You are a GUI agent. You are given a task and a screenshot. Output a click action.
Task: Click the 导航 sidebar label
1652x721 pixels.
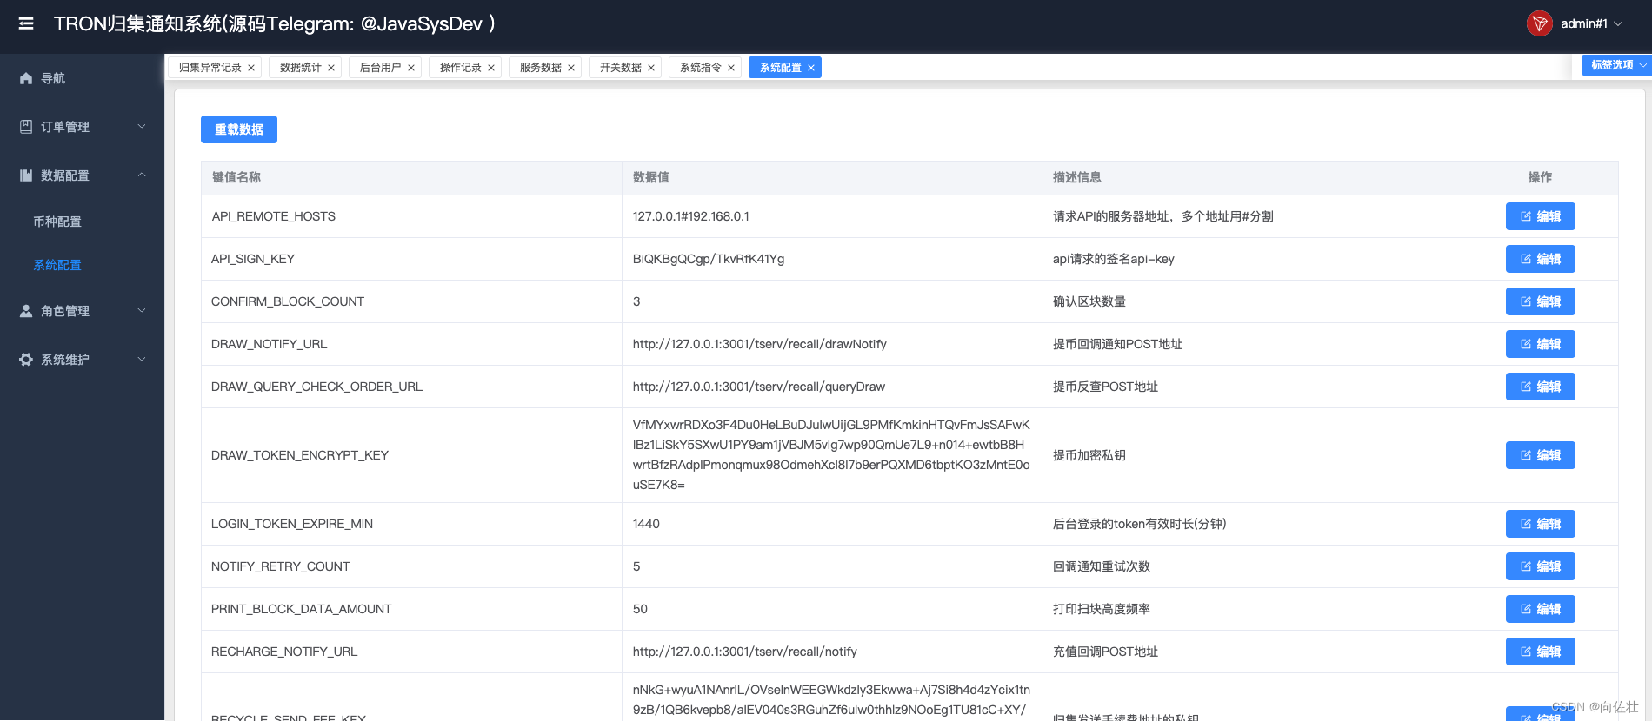coord(53,78)
